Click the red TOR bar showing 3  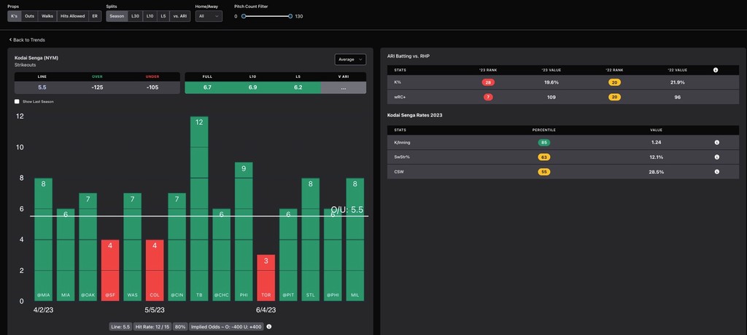click(x=266, y=277)
